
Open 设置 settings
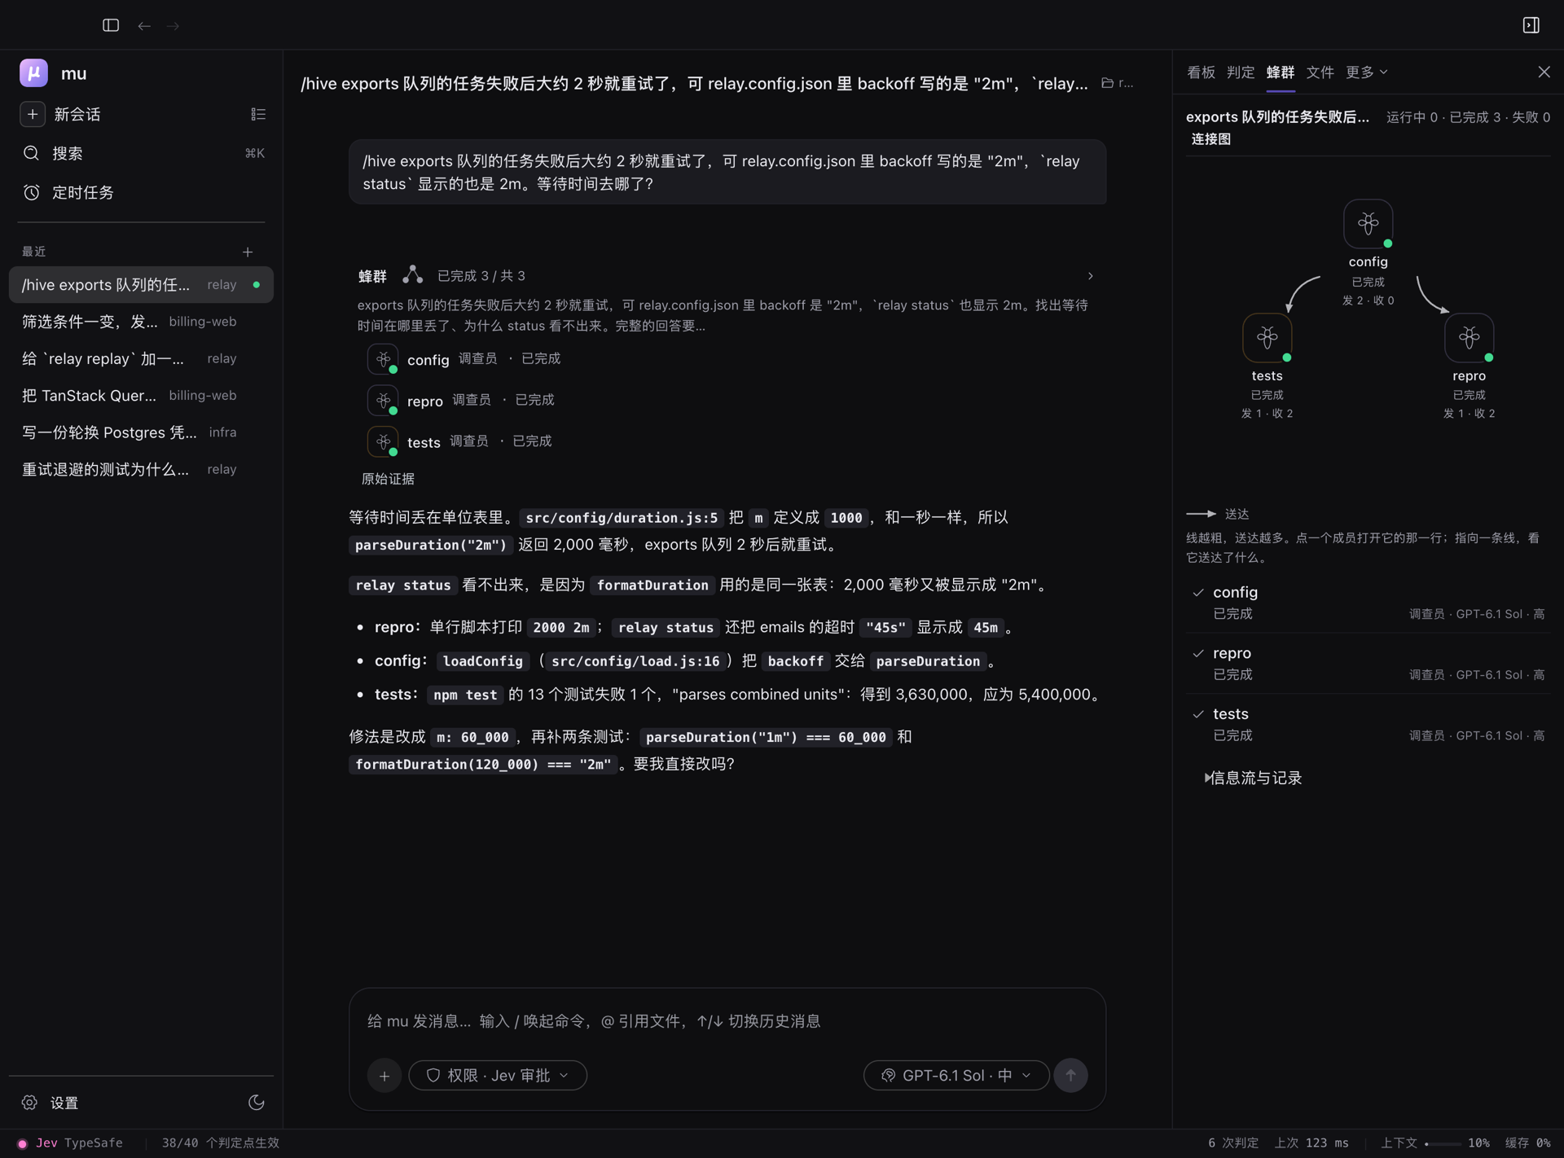click(51, 1103)
